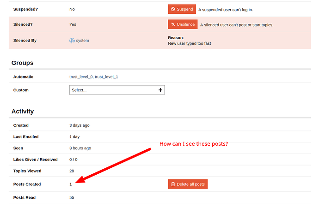
Task: Click the Custom groups label
Action: click(21, 90)
